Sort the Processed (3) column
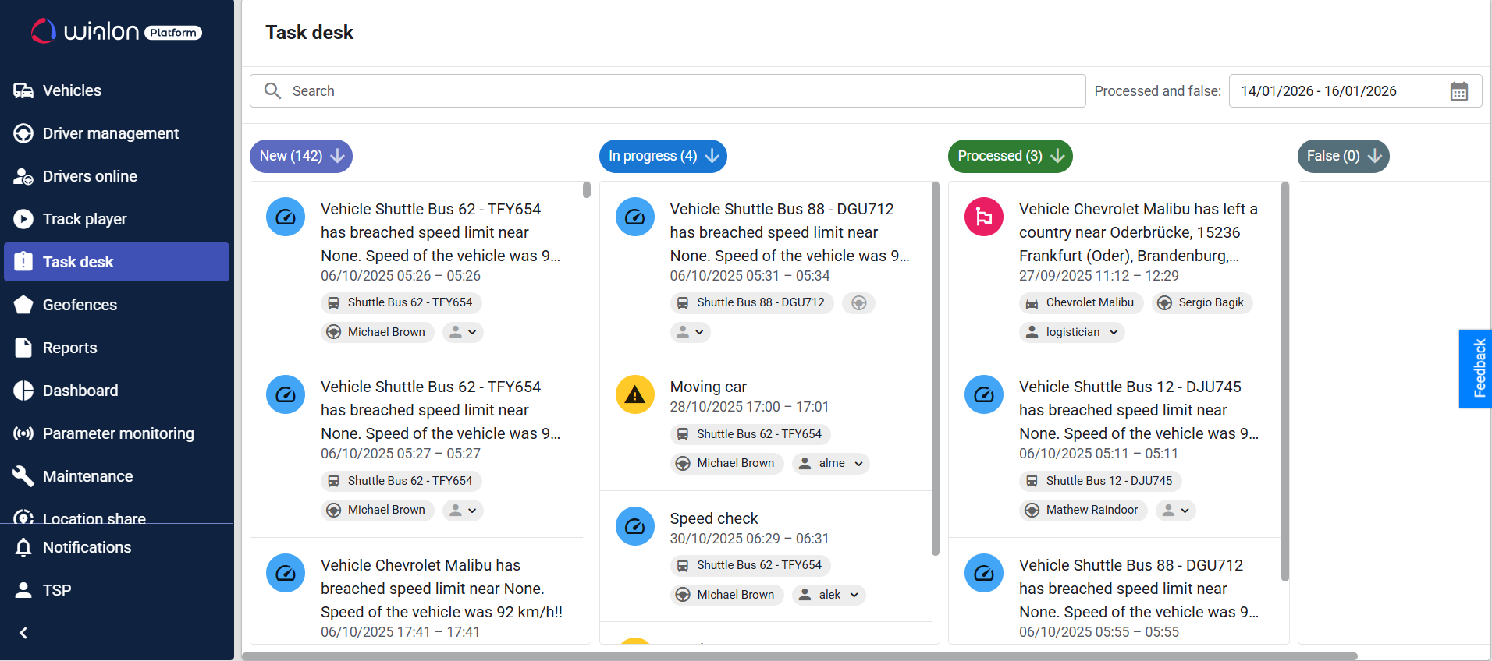This screenshot has height=661, width=1492. pyautogui.click(x=1058, y=156)
